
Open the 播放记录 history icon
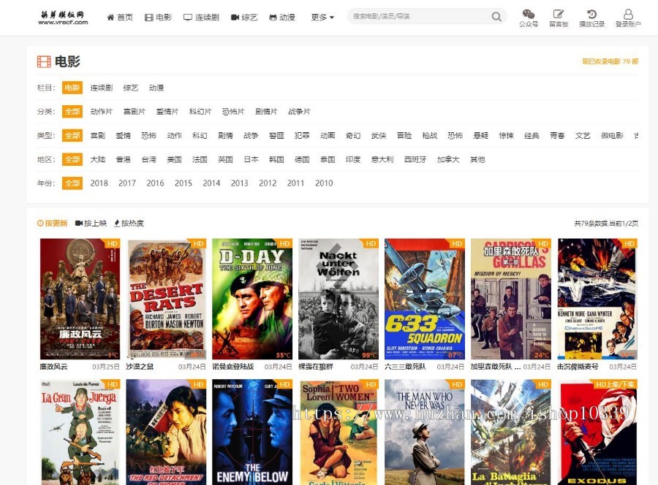pyautogui.click(x=591, y=18)
